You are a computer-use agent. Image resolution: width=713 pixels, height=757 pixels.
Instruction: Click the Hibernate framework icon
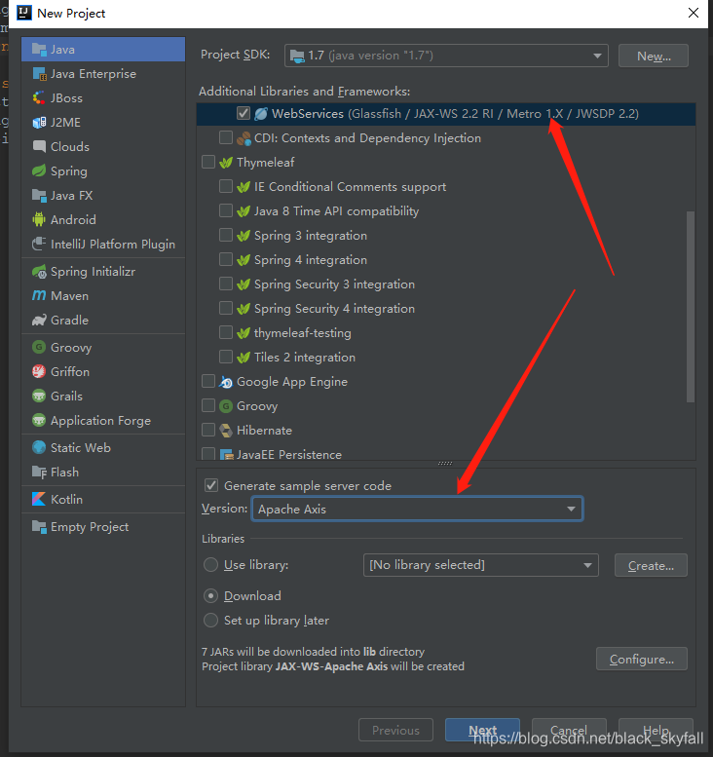click(226, 431)
